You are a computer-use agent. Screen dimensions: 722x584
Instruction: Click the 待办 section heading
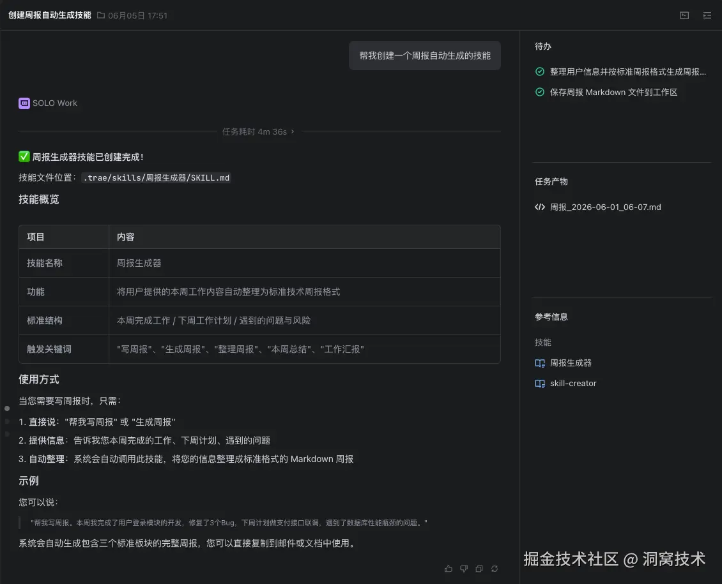543,46
